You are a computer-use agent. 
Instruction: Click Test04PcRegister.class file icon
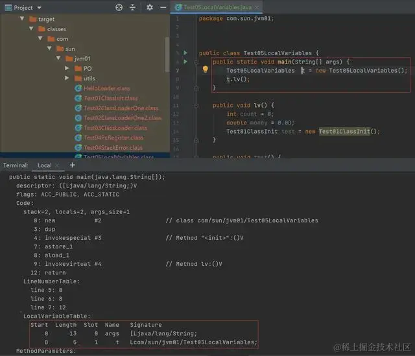[x=78, y=137]
